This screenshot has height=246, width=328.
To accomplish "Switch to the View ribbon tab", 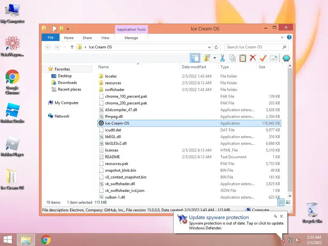I will (x=105, y=38).
